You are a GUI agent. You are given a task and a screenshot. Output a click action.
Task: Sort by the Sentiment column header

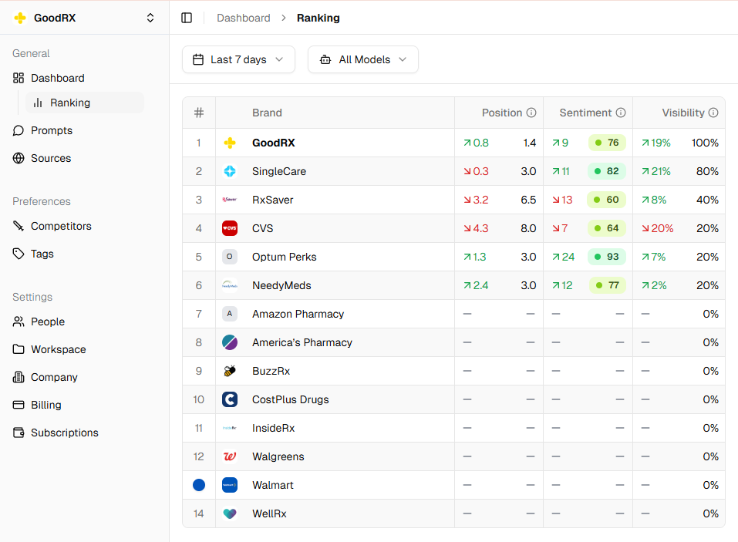tap(585, 113)
